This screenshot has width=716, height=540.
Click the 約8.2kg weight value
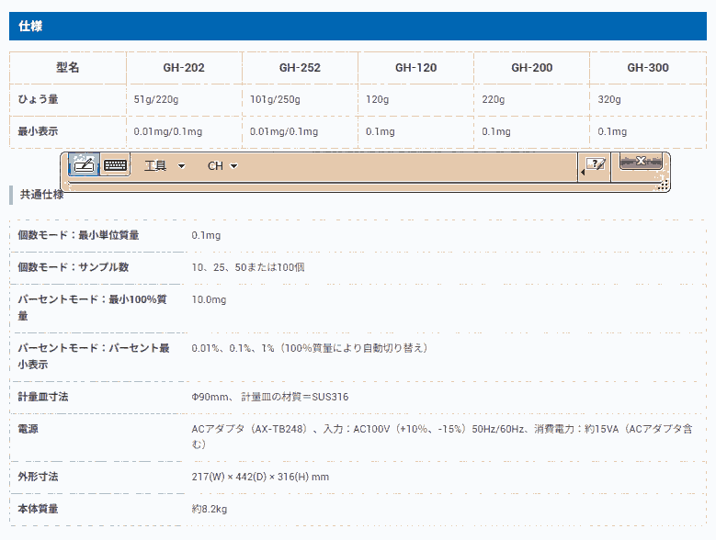point(210,509)
